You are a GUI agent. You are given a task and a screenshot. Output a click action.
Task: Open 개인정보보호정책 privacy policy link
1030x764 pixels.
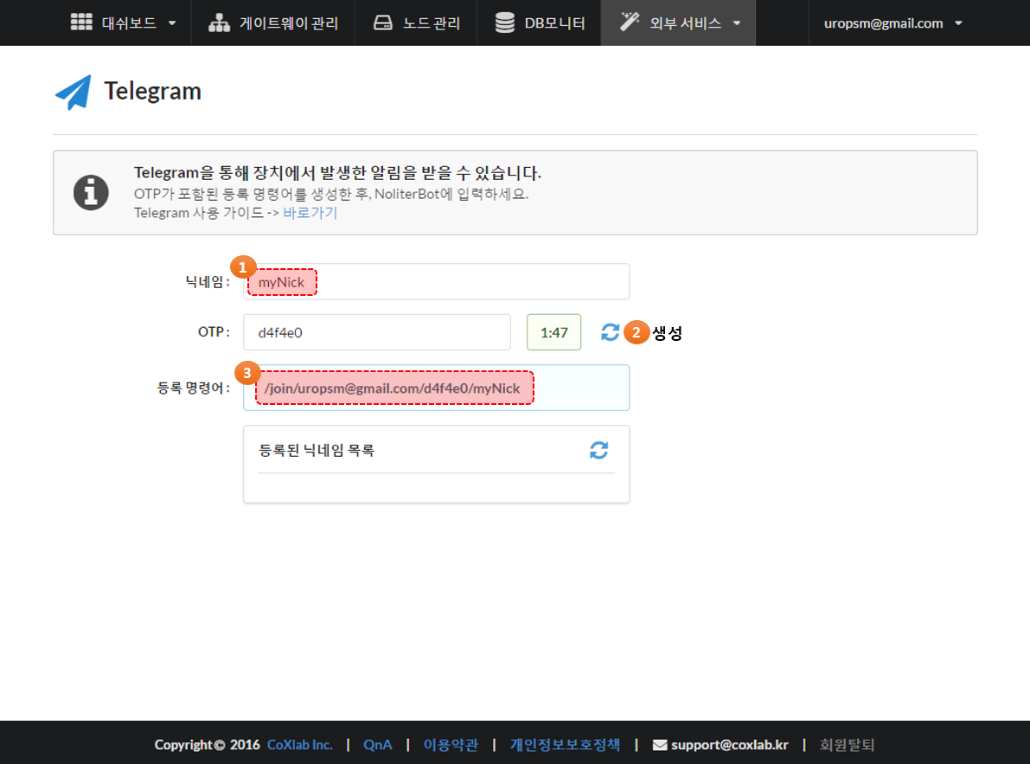pyautogui.click(x=565, y=745)
